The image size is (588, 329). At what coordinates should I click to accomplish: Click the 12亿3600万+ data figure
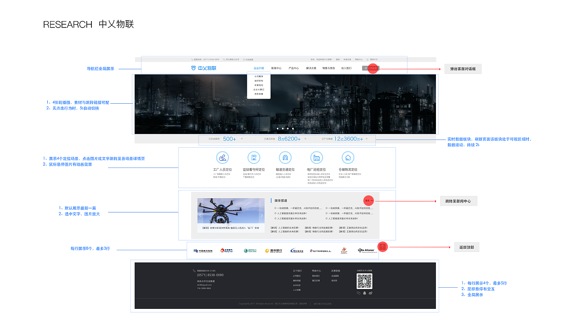coord(348,139)
